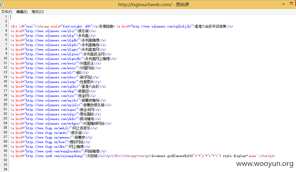Open the 编辑(E) menu
The height and width of the screenshot is (172, 296).
pyautogui.click(x=22, y=12)
